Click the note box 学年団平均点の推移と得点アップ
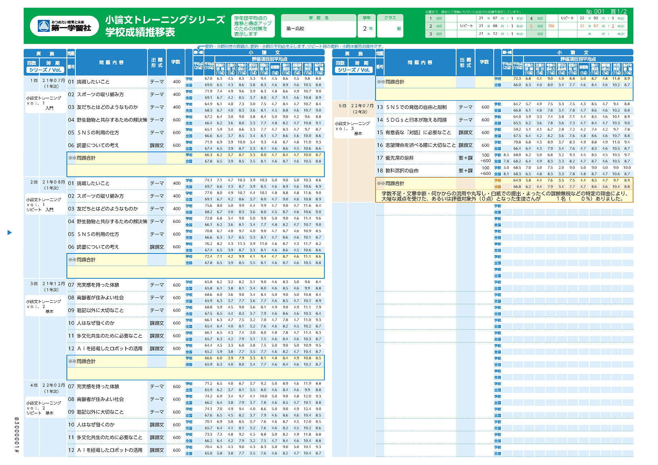 (x=253, y=26)
